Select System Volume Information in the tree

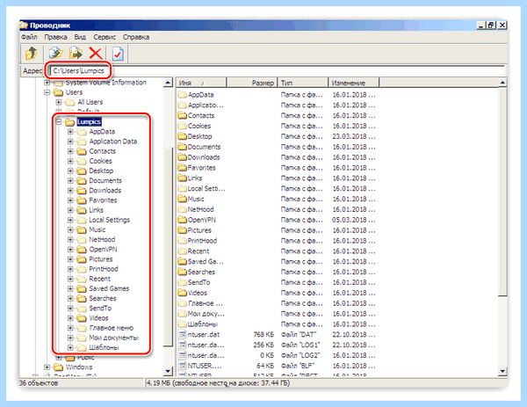[106, 83]
